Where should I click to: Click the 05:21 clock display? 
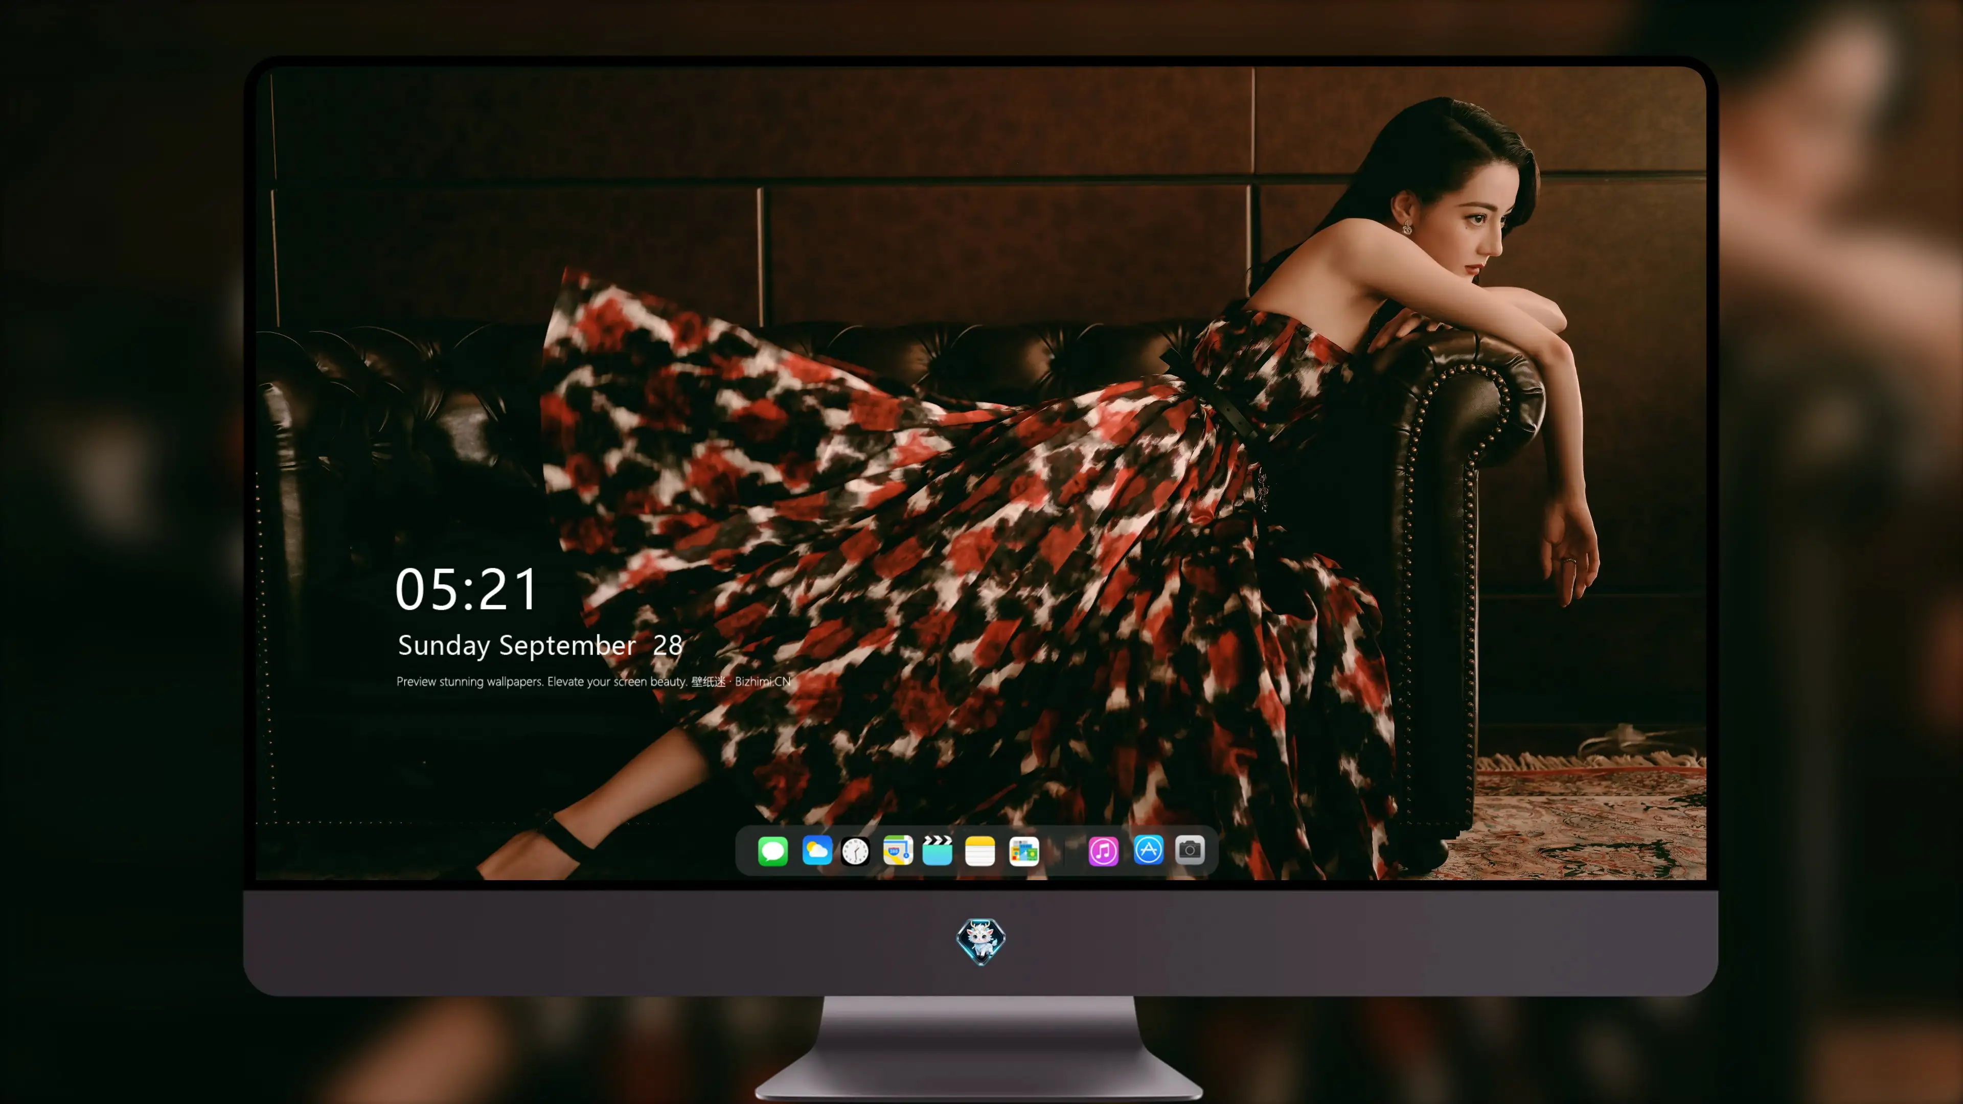466,590
